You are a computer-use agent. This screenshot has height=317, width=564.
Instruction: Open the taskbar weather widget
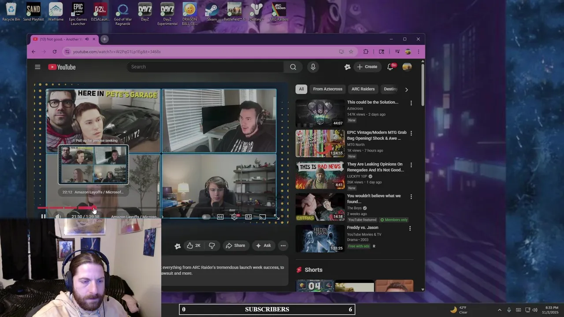[x=458, y=310]
